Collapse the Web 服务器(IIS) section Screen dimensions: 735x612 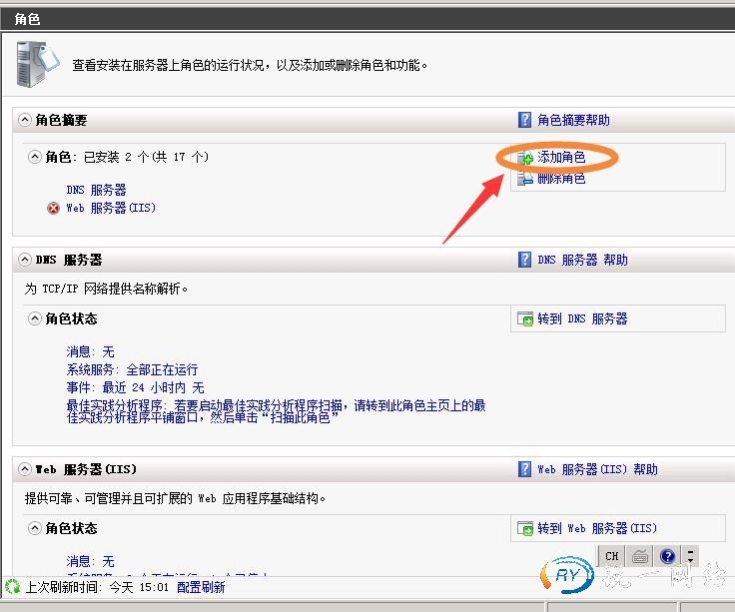pos(25,469)
